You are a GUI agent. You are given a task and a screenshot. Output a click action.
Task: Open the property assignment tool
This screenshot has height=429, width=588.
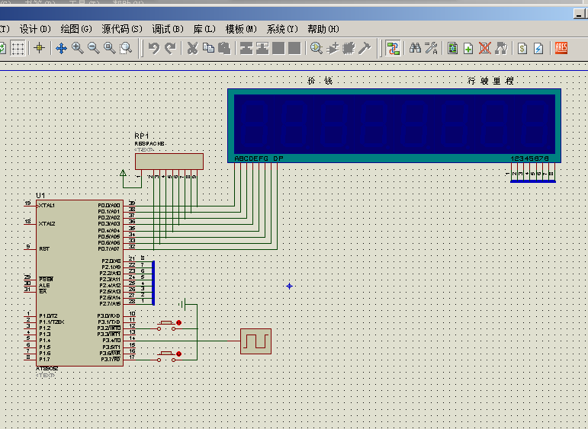431,48
